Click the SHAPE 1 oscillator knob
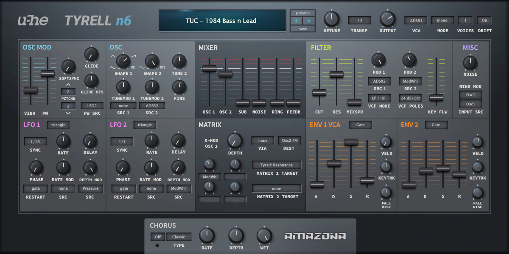Image resolution: width=509 pixels, height=254 pixels. coord(123,62)
